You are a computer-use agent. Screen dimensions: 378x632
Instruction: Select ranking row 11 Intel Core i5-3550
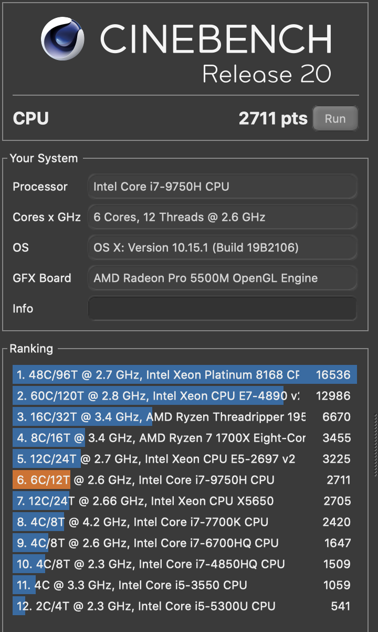click(x=185, y=585)
